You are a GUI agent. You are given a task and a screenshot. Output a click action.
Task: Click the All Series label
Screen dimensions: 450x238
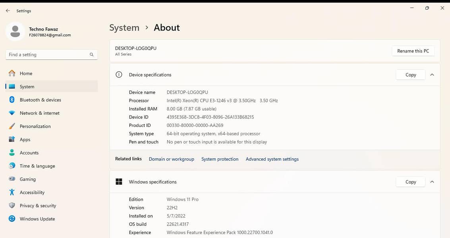pos(123,54)
